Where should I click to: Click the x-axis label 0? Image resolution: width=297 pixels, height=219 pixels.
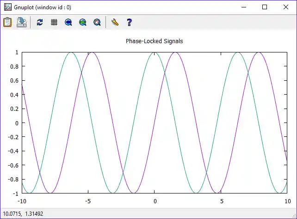(155, 201)
